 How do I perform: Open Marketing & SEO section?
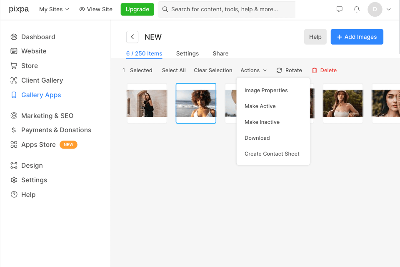[x=47, y=116]
